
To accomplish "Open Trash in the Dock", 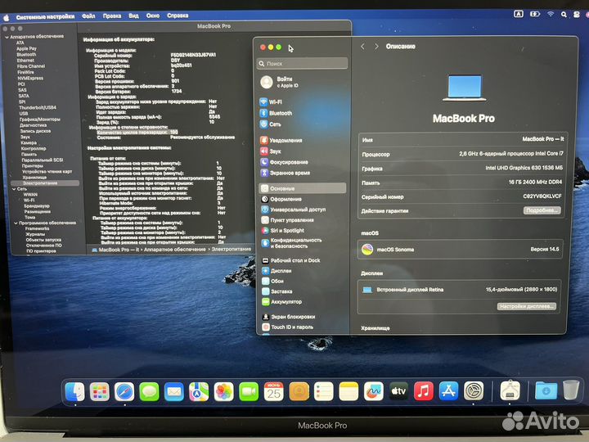I will [x=571, y=390].
